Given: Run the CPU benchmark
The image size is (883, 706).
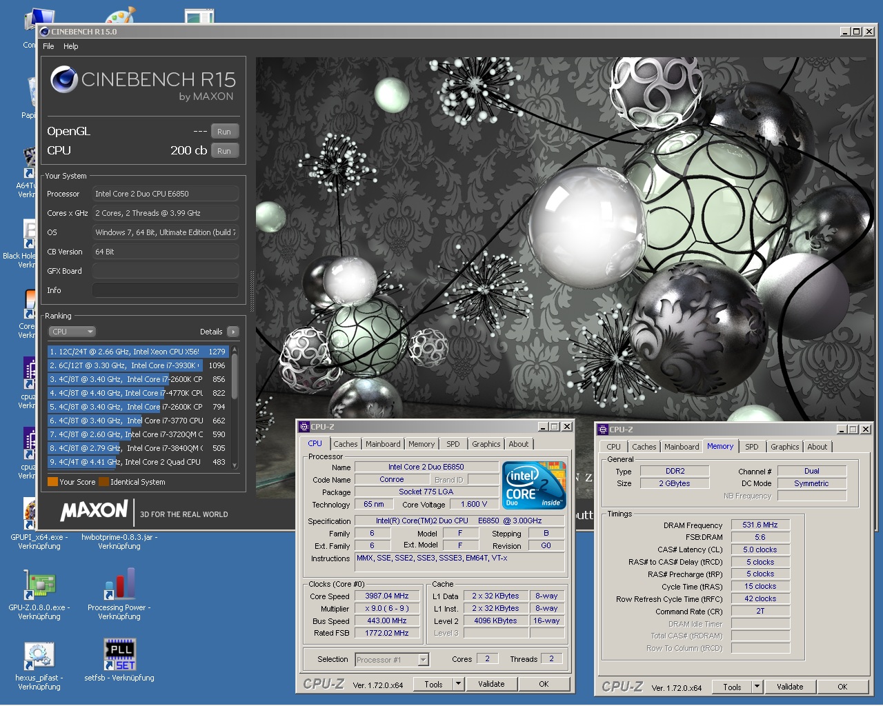Looking at the screenshot, I should click(x=224, y=151).
